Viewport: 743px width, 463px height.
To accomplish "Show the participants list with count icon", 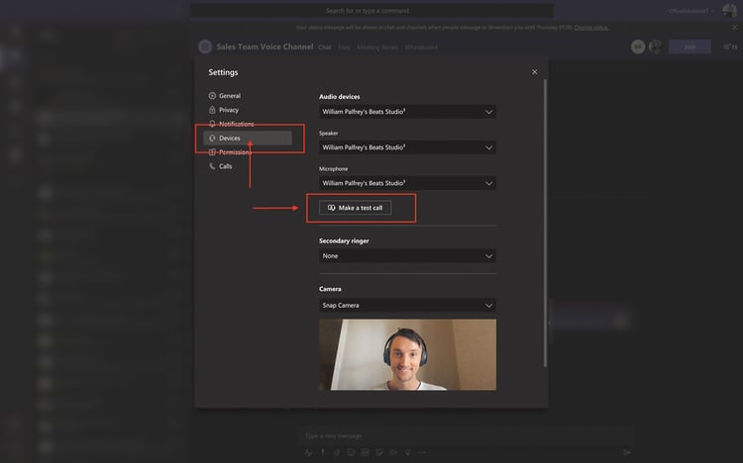I will [730, 46].
